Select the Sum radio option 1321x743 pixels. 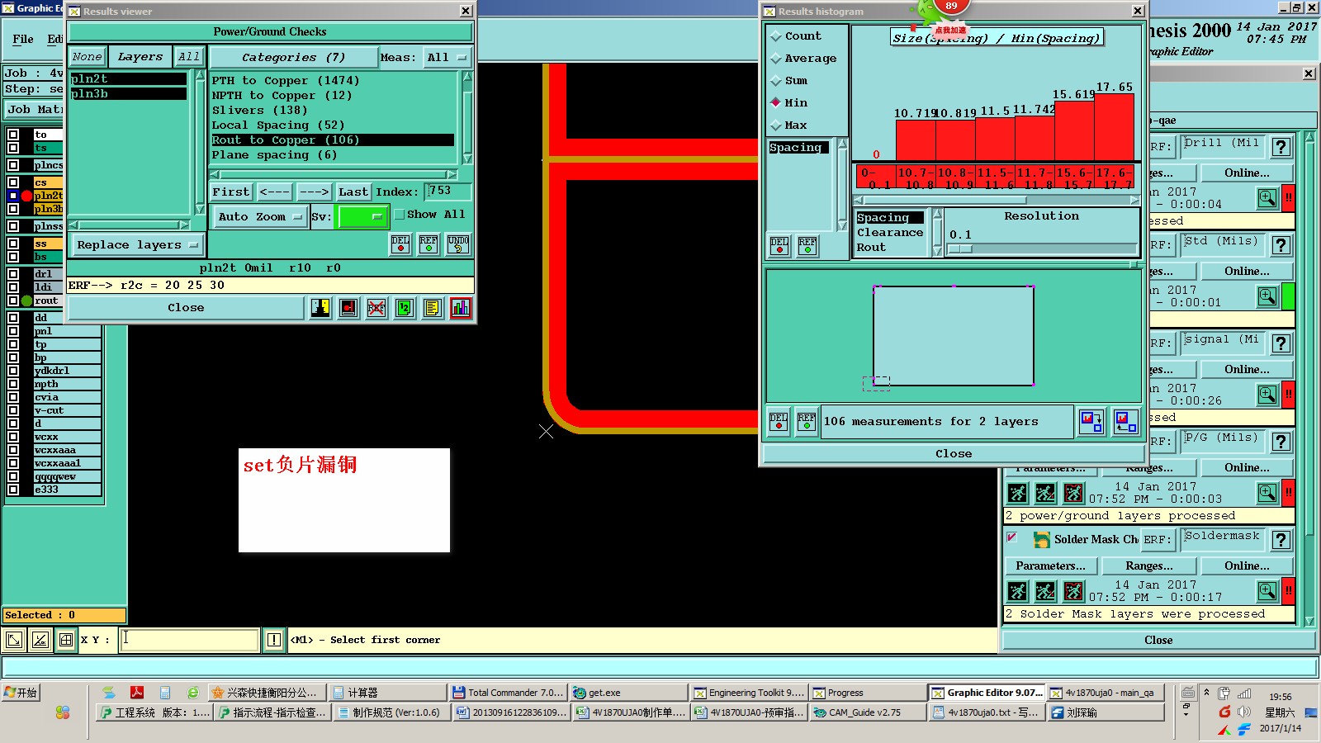pos(776,81)
